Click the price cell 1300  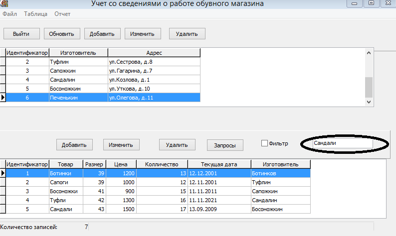[x=121, y=200]
